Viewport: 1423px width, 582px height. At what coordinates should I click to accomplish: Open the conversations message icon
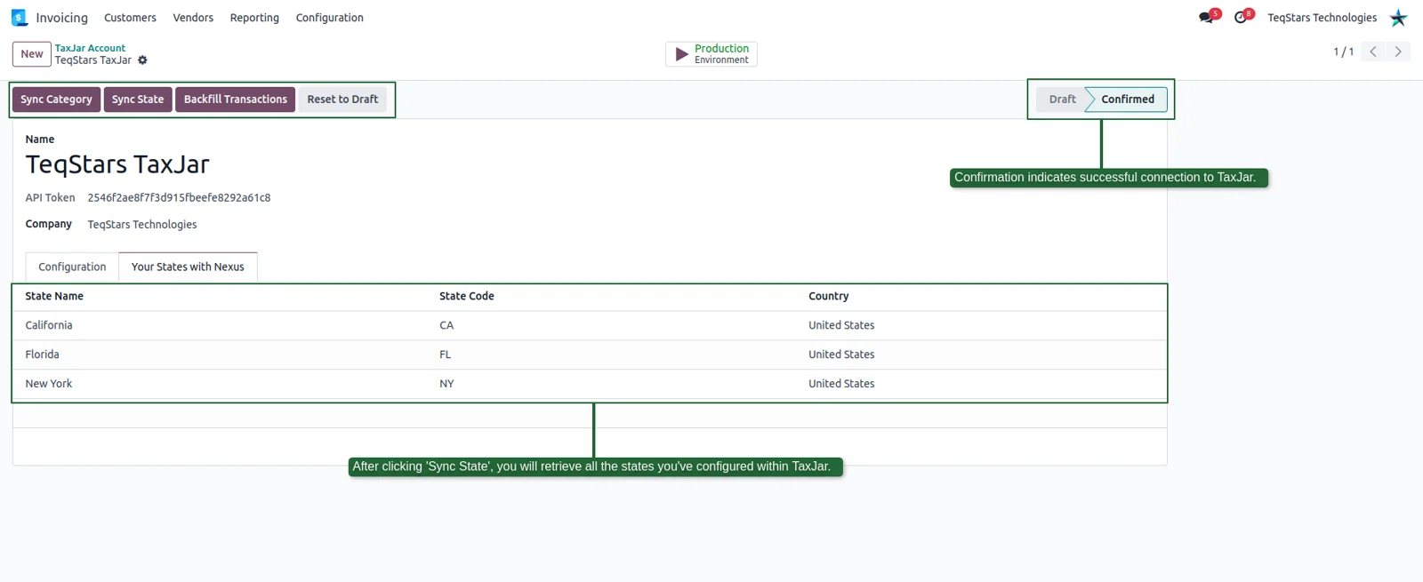(1206, 18)
